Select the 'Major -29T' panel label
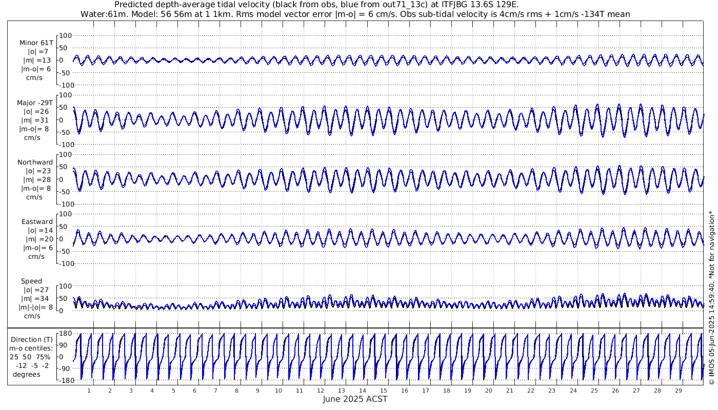Screen dimensions: 718x410 35,102
